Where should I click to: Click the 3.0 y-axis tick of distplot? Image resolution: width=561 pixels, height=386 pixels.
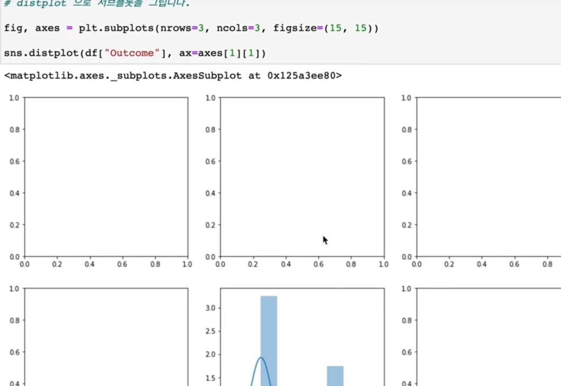pyautogui.click(x=211, y=308)
